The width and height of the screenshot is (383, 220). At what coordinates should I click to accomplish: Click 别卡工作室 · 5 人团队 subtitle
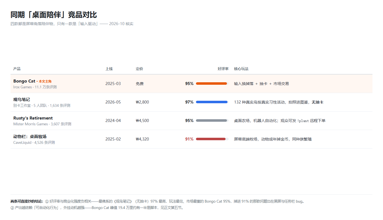(42, 105)
